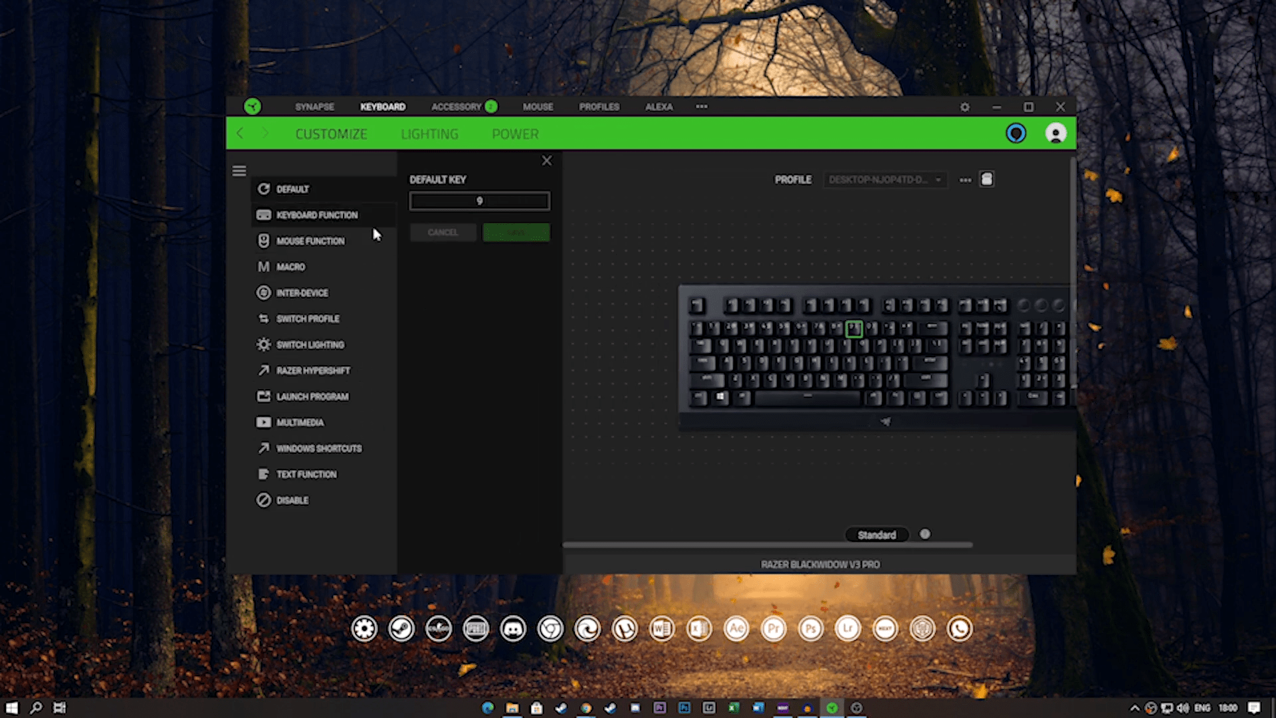Open Synapse settings gear

[964, 107]
